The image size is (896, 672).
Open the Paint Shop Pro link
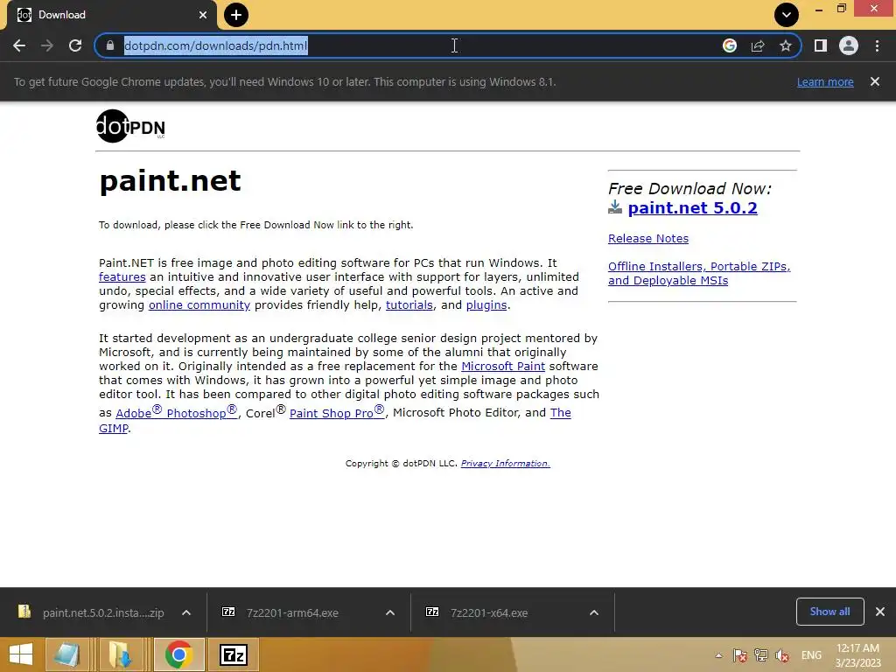point(337,412)
